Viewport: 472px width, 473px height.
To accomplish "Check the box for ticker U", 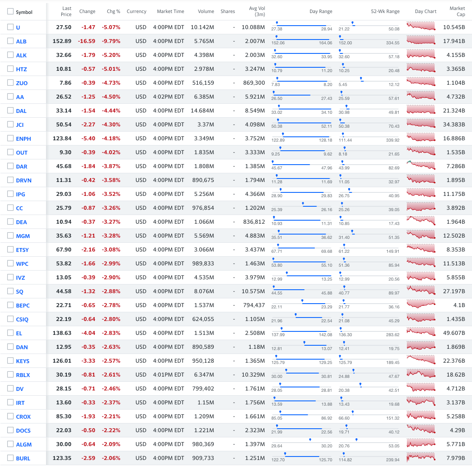I will tap(10, 27).
